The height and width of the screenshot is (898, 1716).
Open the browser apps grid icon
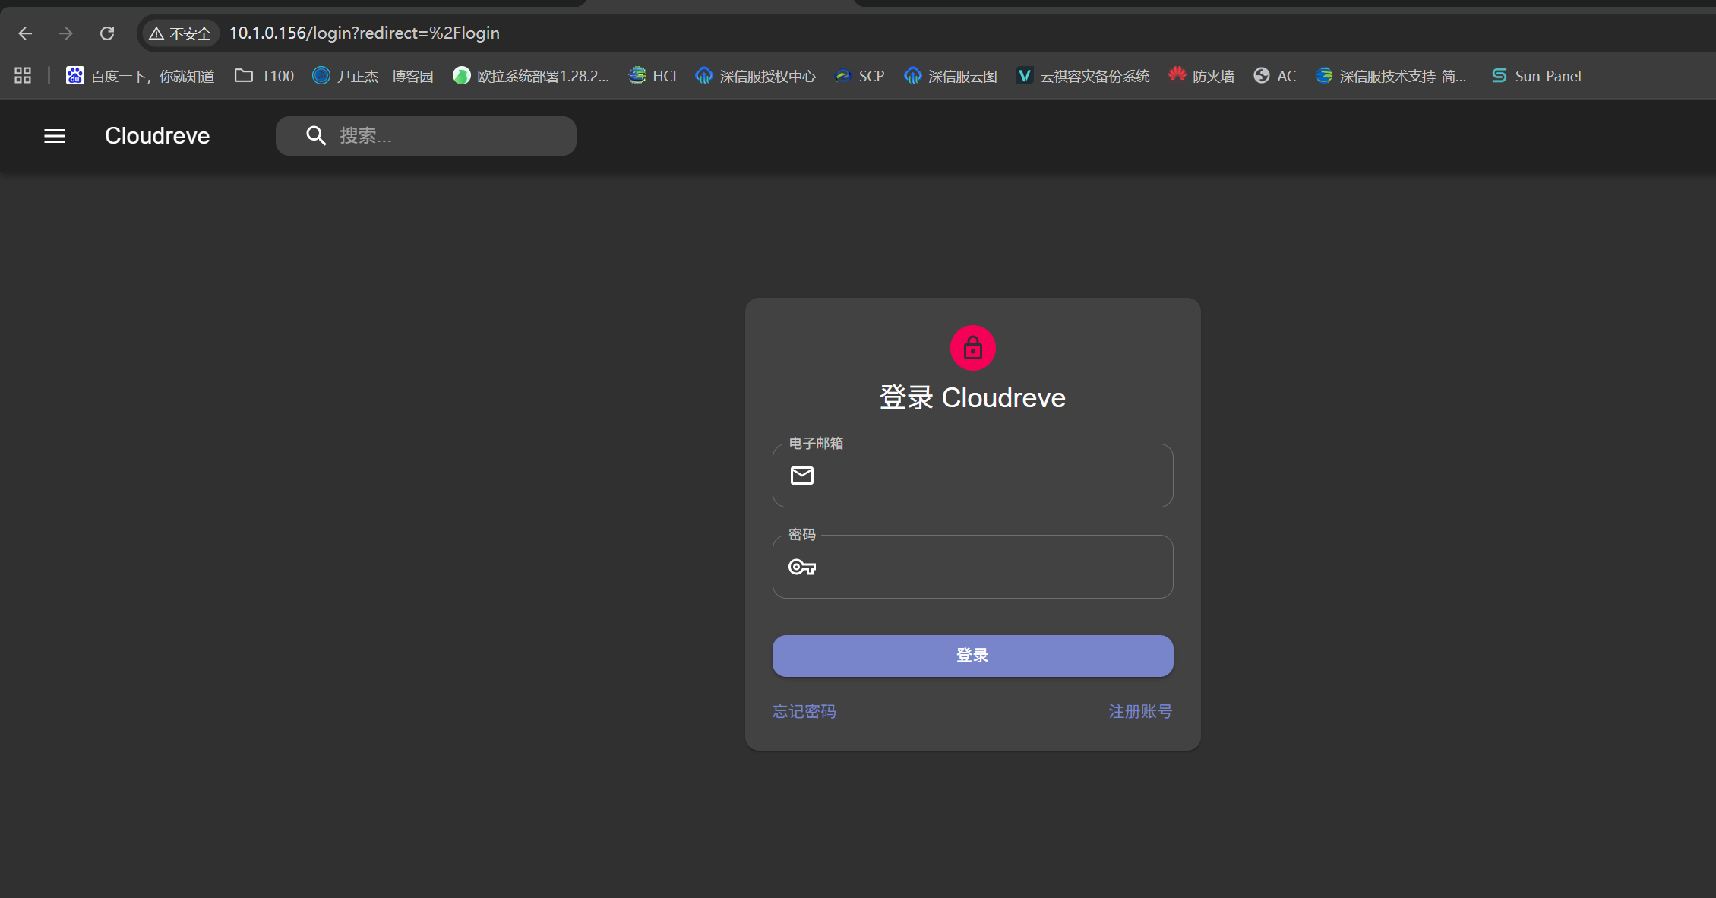(x=23, y=76)
